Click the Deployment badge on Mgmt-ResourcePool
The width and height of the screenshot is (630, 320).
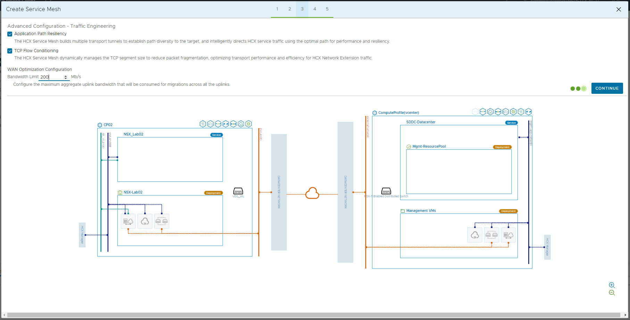click(502, 147)
